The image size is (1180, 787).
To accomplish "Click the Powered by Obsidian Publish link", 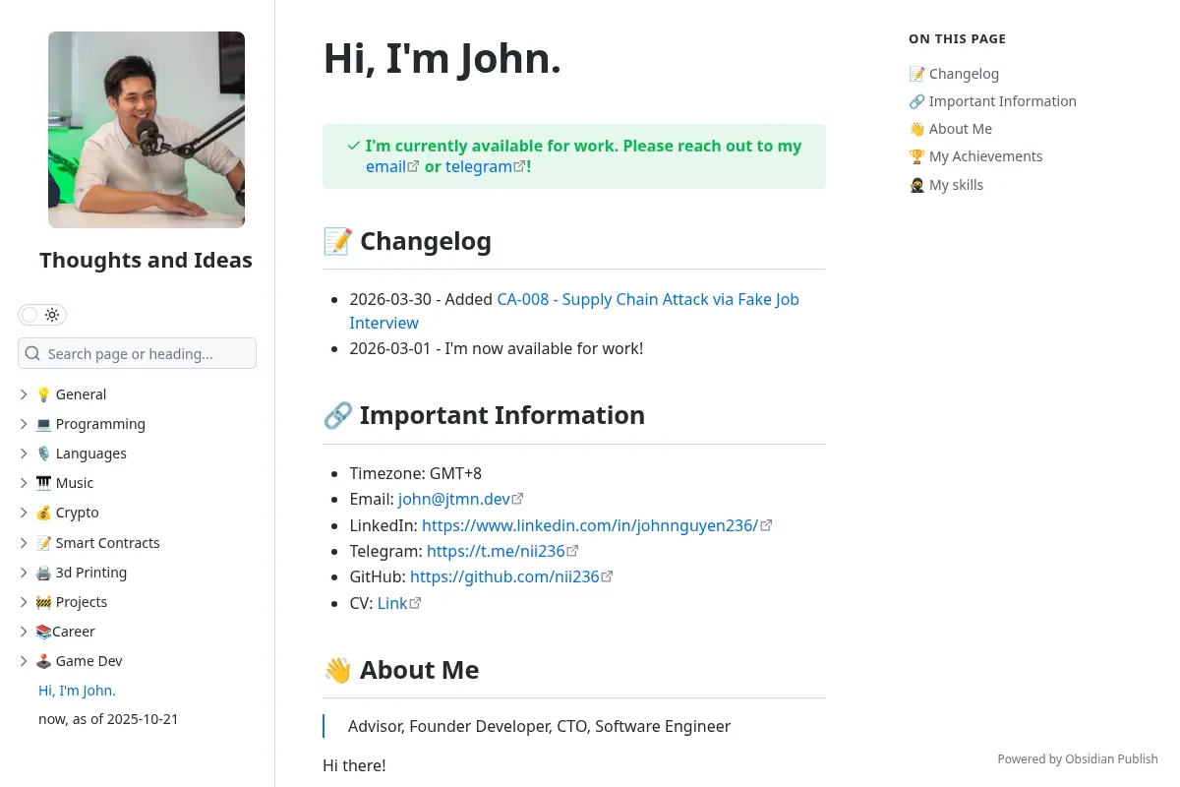I will point(1078,758).
